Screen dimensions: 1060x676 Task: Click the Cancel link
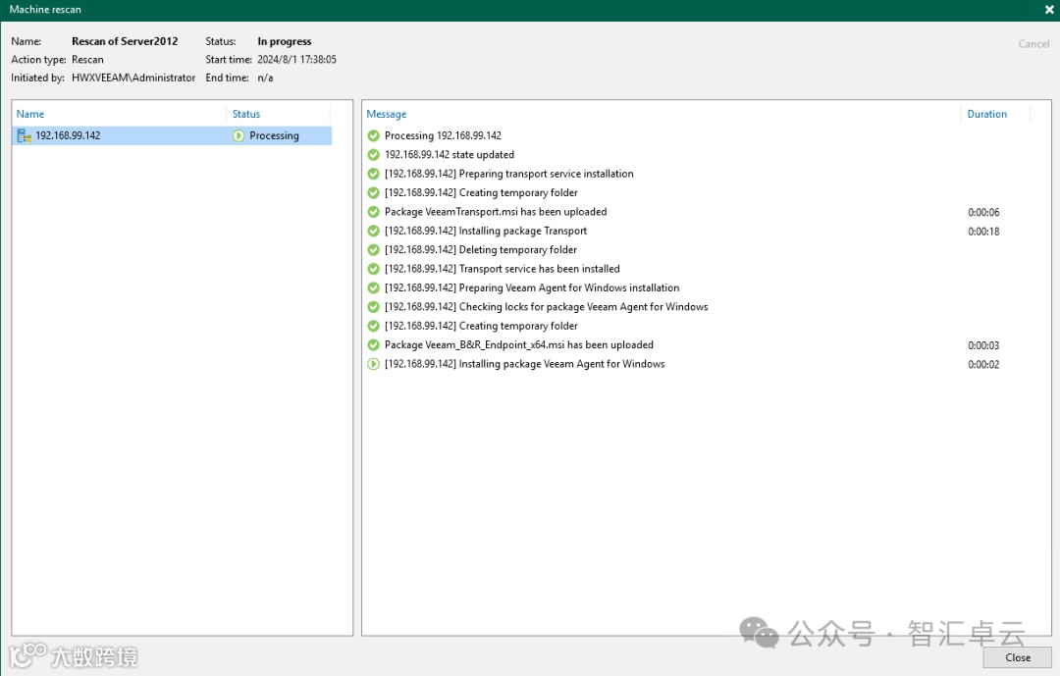(1033, 44)
